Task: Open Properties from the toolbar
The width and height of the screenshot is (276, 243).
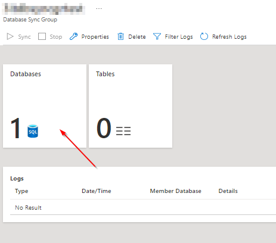Action: tap(95, 37)
